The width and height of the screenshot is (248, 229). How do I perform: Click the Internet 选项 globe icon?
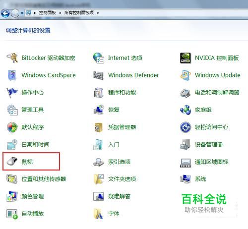click(99, 58)
